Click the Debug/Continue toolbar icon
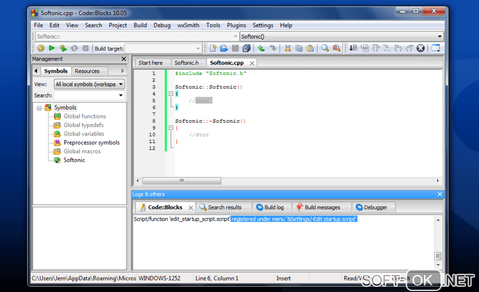 click(354, 48)
